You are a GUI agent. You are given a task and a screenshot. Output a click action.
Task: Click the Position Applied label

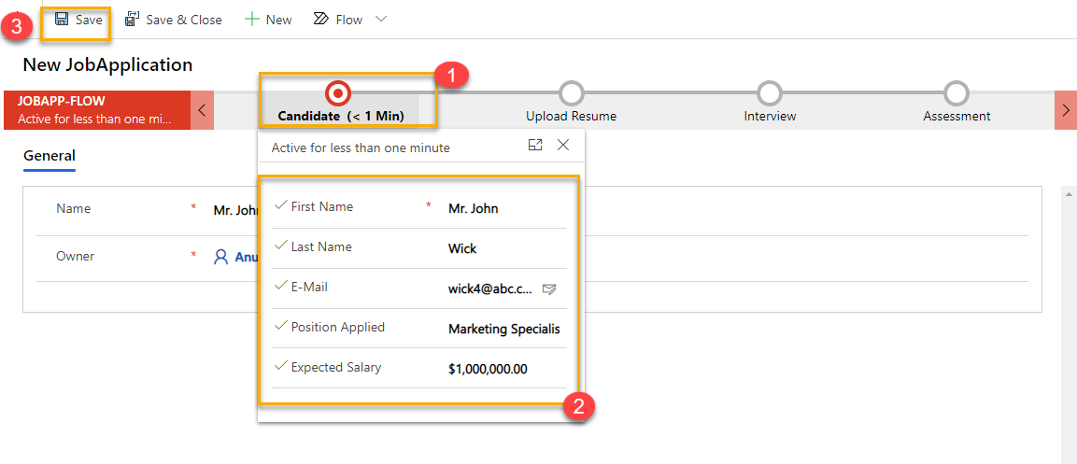point(338,328)
